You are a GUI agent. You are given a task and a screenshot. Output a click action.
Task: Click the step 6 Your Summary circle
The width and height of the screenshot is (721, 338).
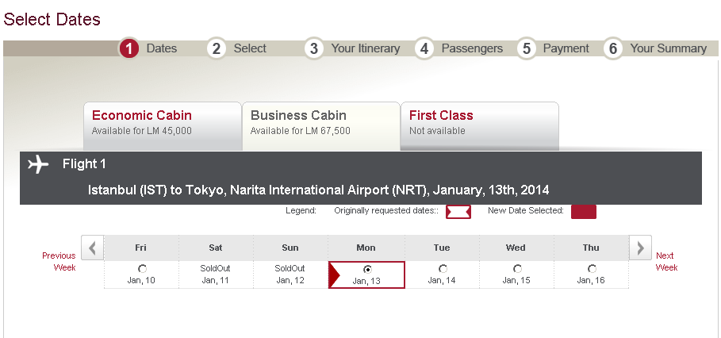point(612,48)
